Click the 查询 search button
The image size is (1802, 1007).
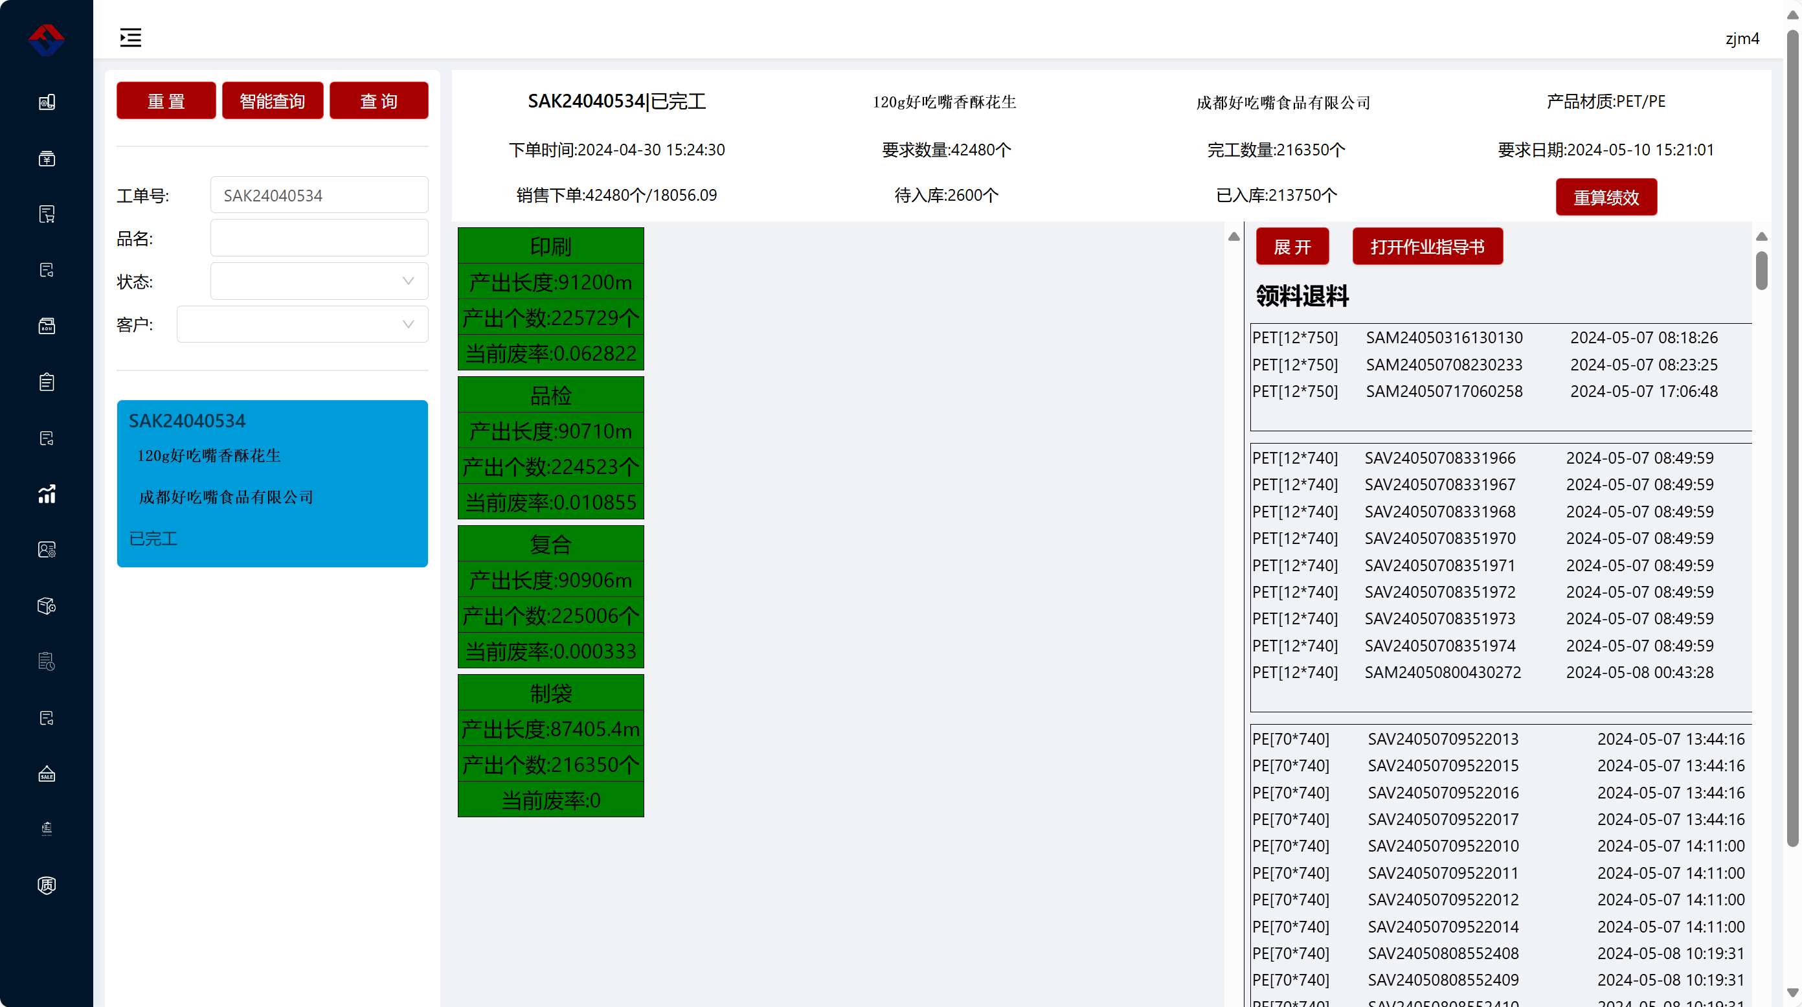378,101
